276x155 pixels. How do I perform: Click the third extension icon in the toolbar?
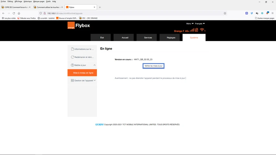point(257,13)
